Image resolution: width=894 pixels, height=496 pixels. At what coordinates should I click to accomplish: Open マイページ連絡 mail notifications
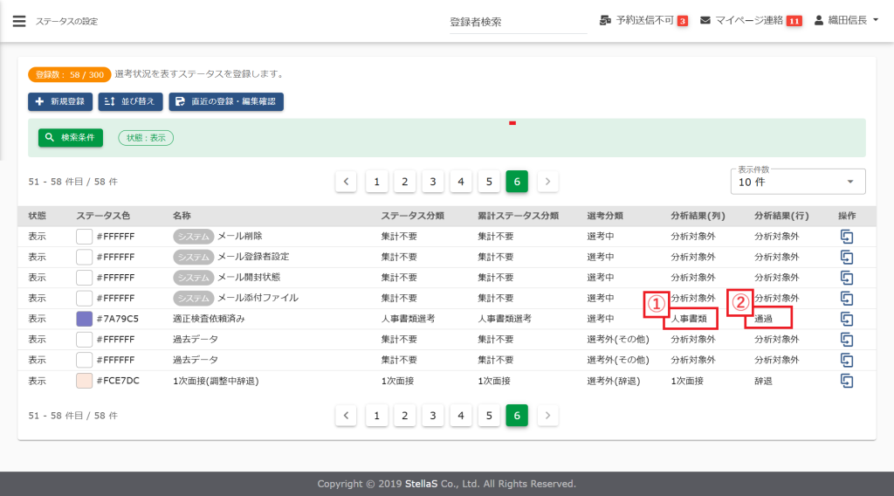705,20
